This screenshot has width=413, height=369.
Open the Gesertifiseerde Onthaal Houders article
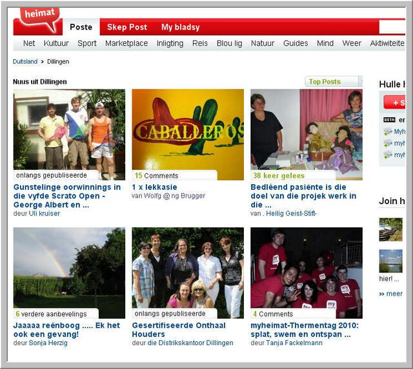[179, 330]
